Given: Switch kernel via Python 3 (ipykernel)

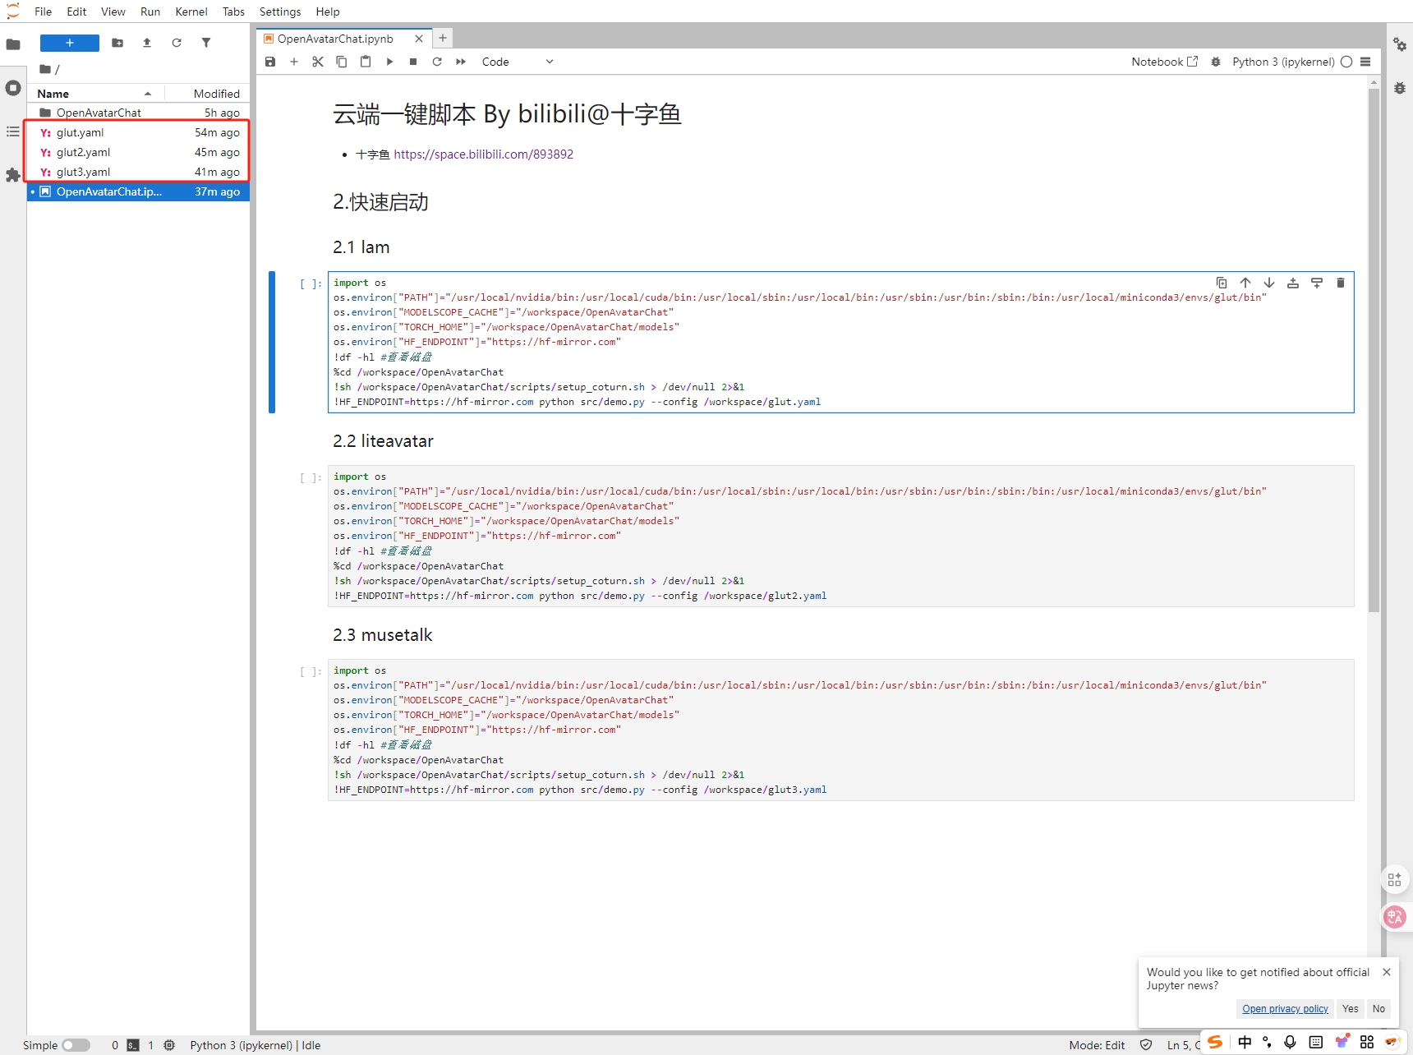Looking at the screenshot, I should point(1283,62).
